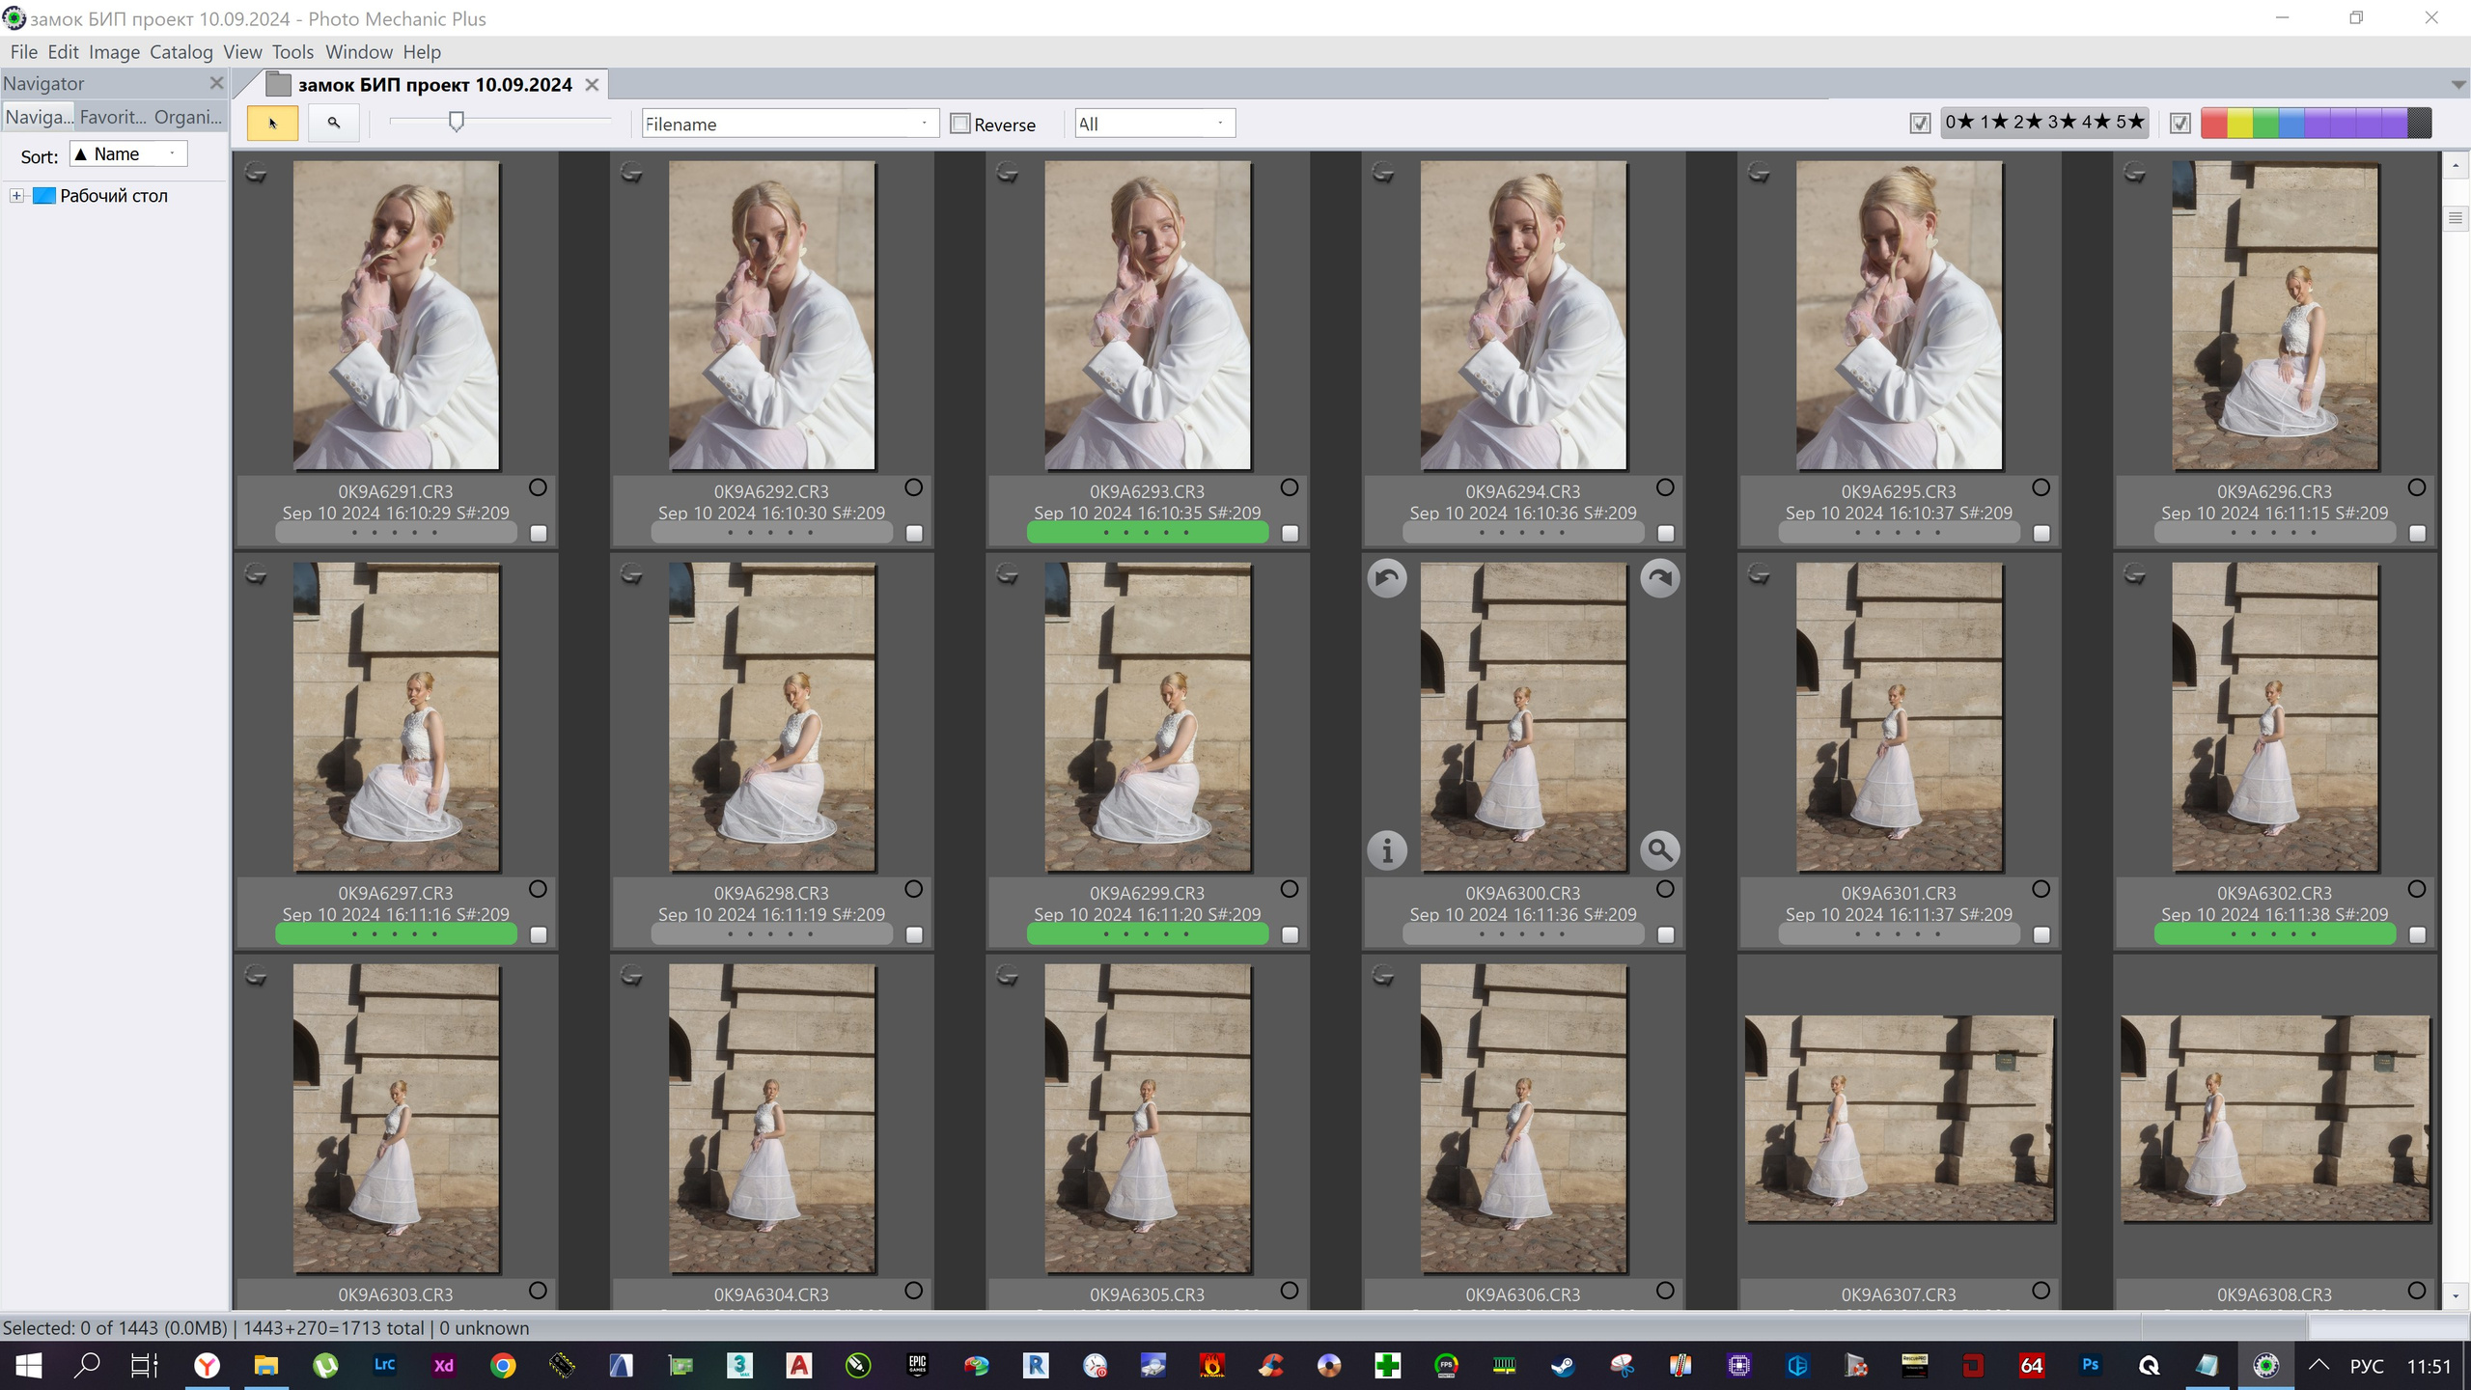The width and height of the screenshot is (2471, 1390).
Task: Open the navigator Sort Name selector
Action: click(x=127, y=154)
